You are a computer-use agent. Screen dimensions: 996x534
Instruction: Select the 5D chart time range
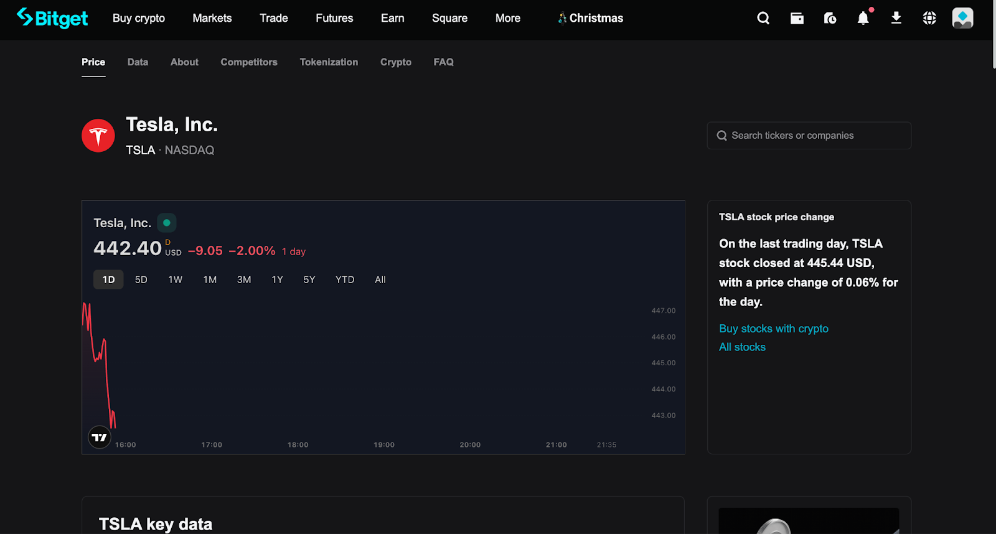141,280
